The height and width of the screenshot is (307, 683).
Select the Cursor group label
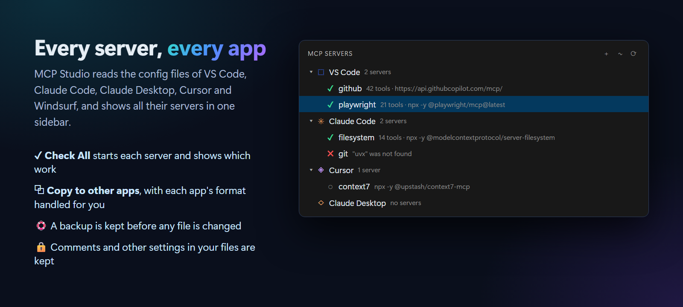[341, 170]
